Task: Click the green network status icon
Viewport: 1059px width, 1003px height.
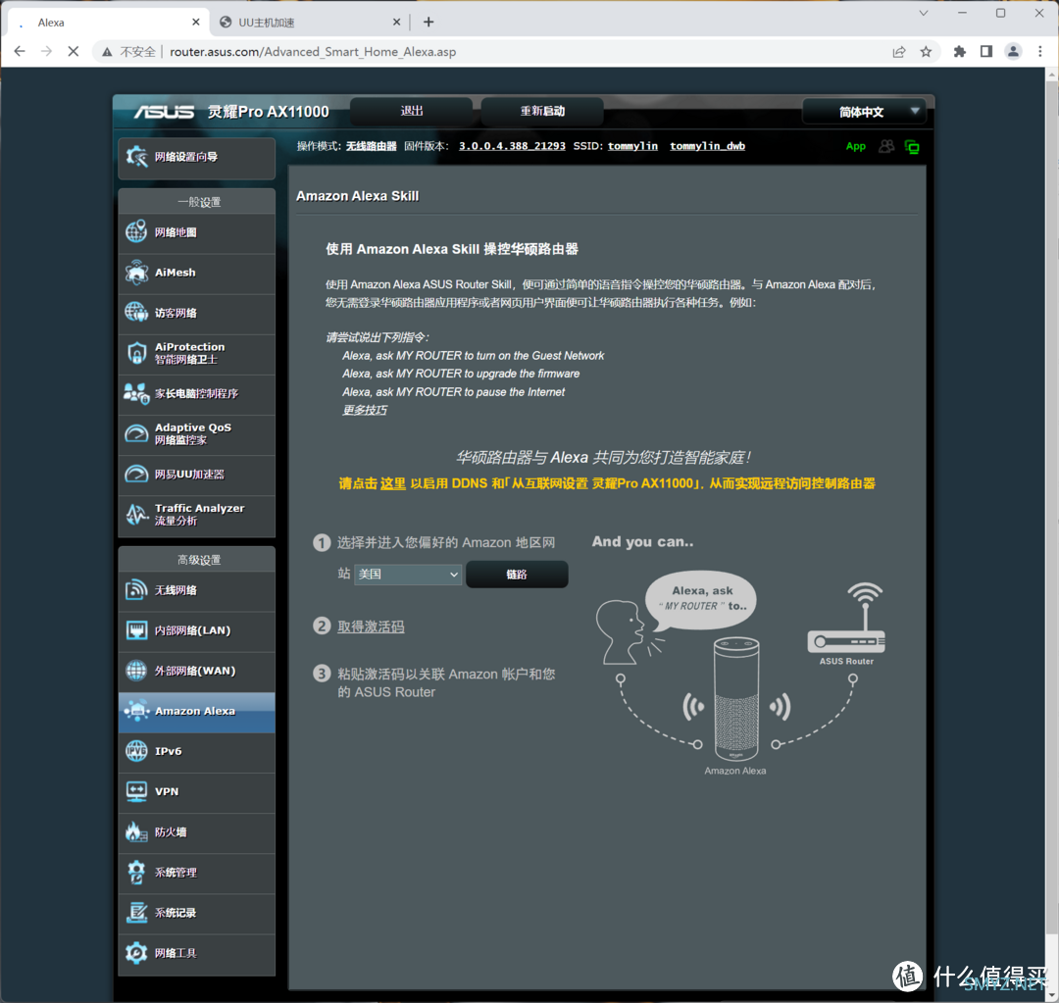Action: 912,146
